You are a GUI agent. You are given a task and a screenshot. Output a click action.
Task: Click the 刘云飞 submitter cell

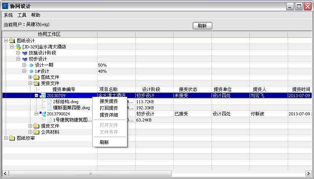tap(258, 96)
